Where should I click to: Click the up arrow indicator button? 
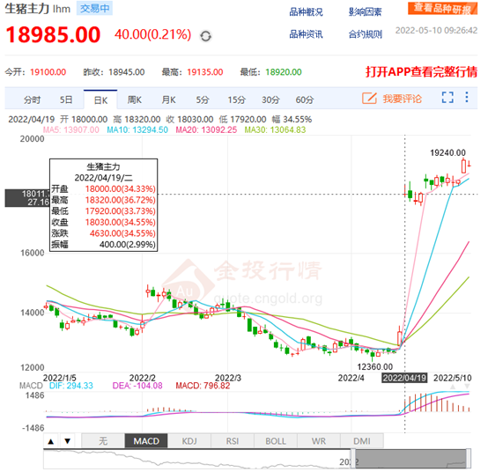[x=51, y=441]
